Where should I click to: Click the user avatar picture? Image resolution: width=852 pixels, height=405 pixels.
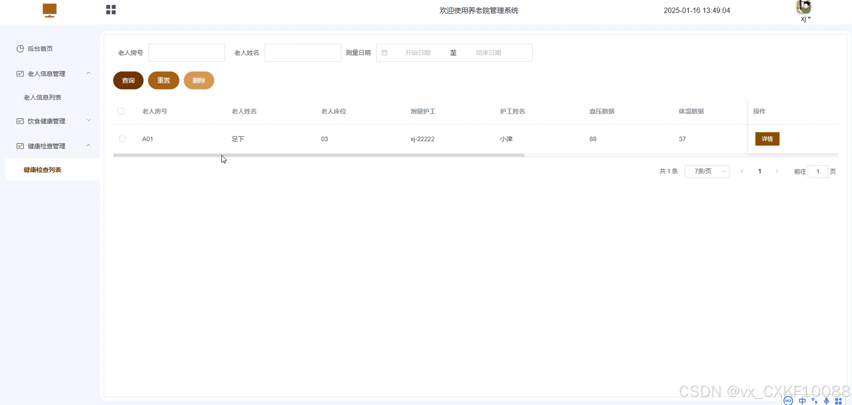point(804,7)
